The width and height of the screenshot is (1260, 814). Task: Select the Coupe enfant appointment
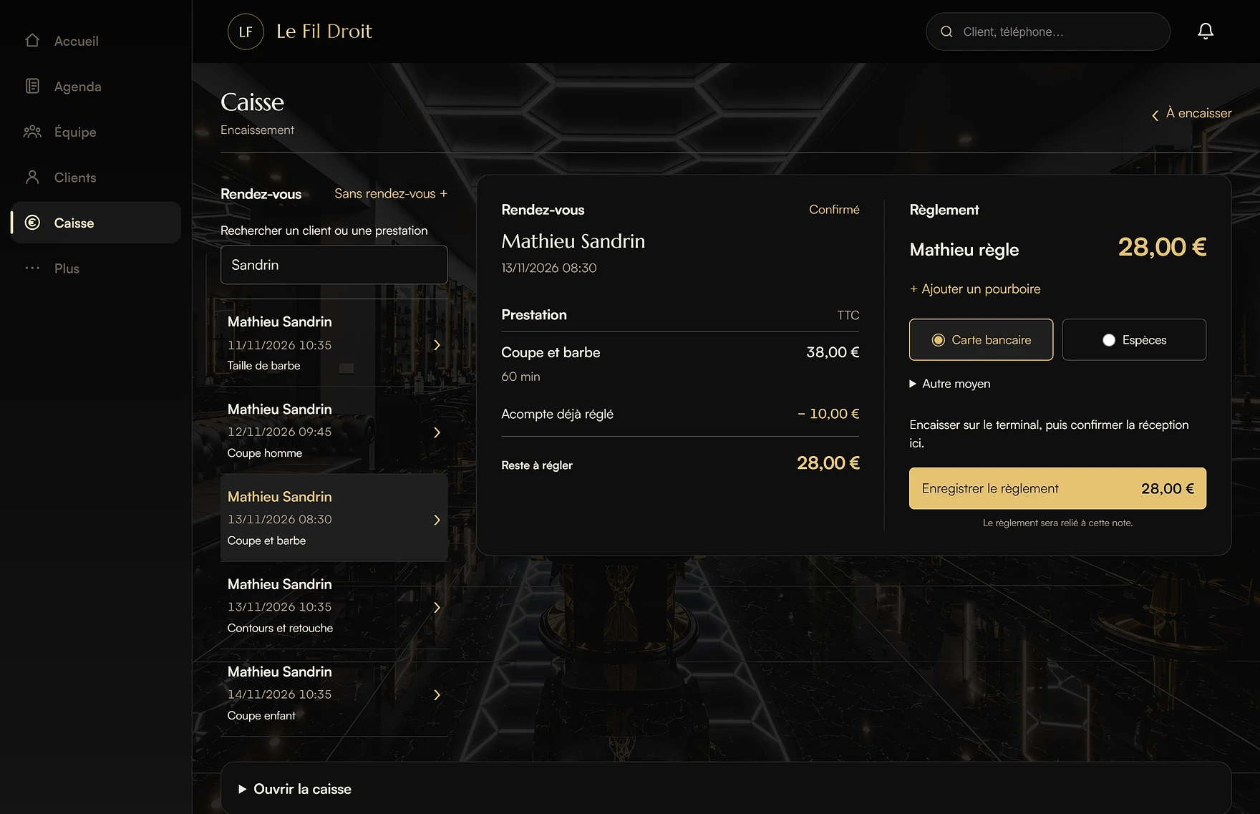point(334,693)
